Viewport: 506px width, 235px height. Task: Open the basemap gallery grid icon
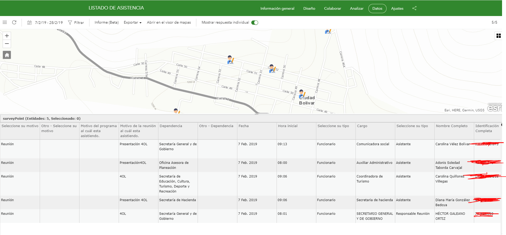(x=498, y=36)
